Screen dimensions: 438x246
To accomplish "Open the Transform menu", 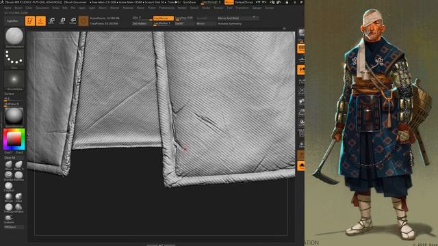I will 242,8.
